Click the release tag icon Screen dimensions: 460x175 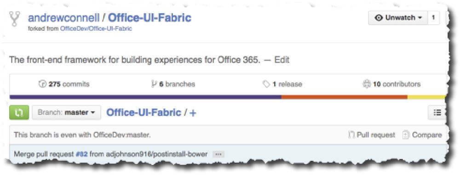coord(266,84)
